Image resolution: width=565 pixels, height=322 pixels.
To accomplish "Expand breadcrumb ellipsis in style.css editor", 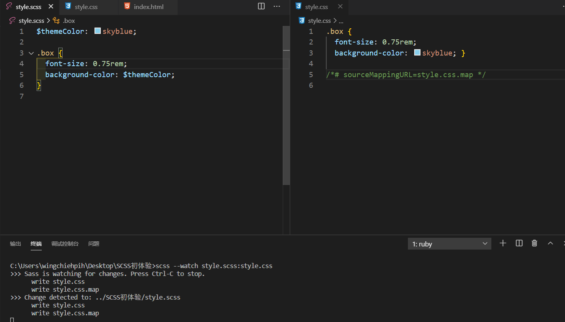I will [341, 20].
